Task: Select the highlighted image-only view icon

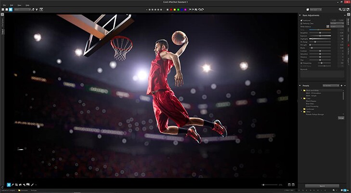Action: [x=11, y=10]
